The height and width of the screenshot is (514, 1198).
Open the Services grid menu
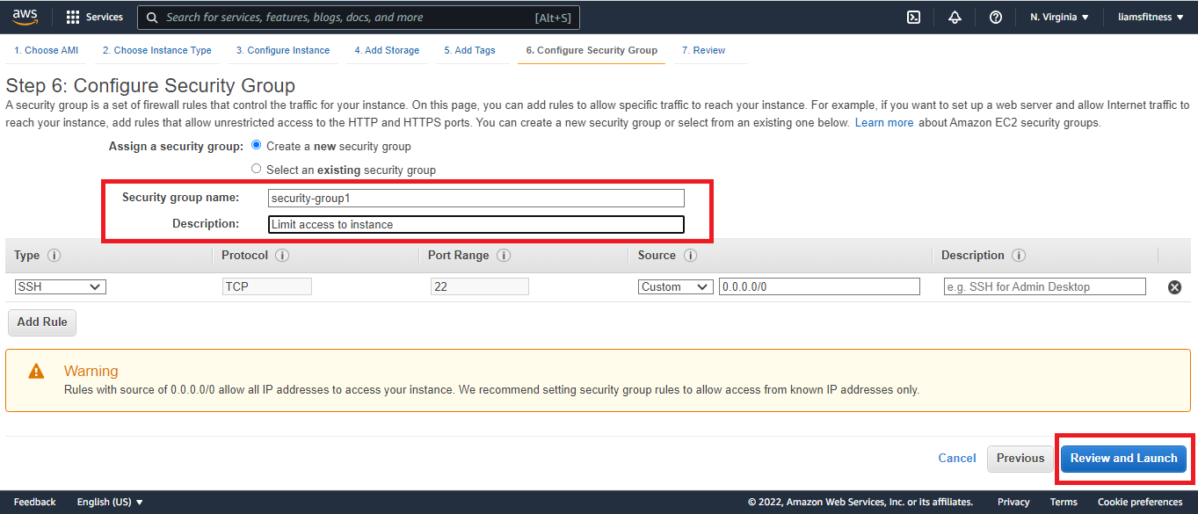coord(94,17)
